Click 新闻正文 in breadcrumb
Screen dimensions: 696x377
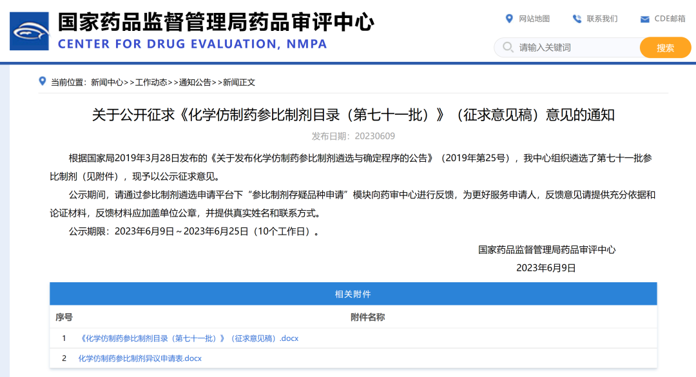239,82
